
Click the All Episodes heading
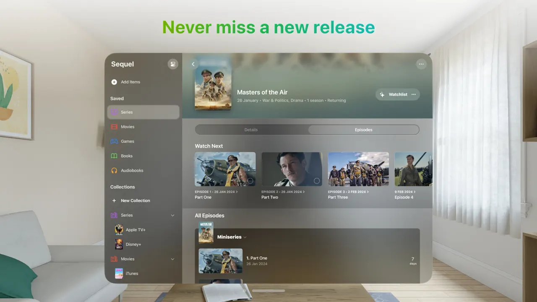pos(209,216)
